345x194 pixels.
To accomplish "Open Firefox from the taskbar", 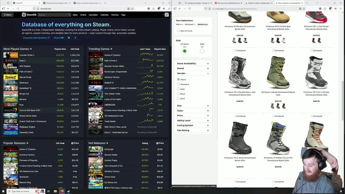I will coord(62,191).
